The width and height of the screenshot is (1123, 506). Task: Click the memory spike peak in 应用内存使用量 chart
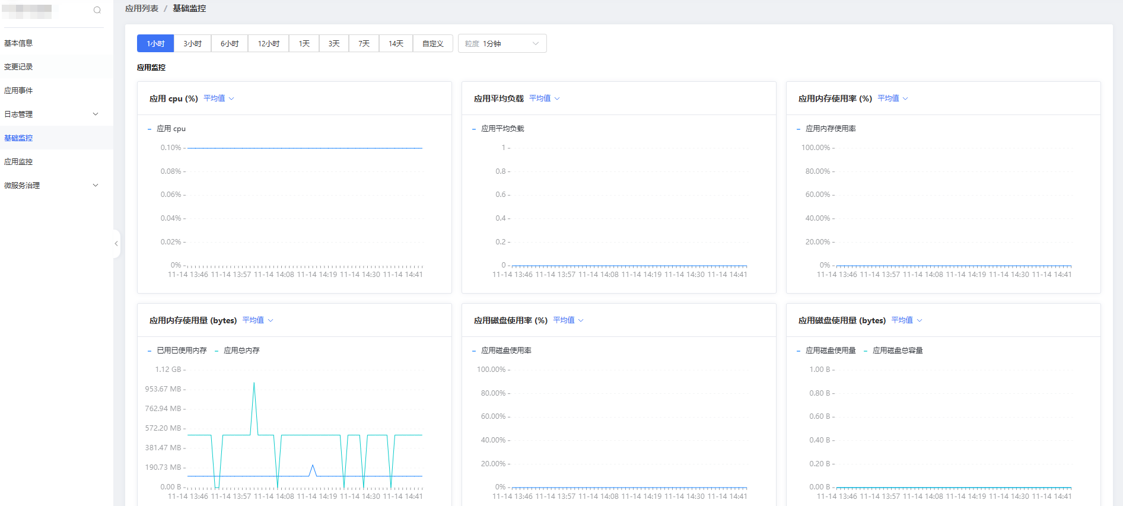[254, 383]
